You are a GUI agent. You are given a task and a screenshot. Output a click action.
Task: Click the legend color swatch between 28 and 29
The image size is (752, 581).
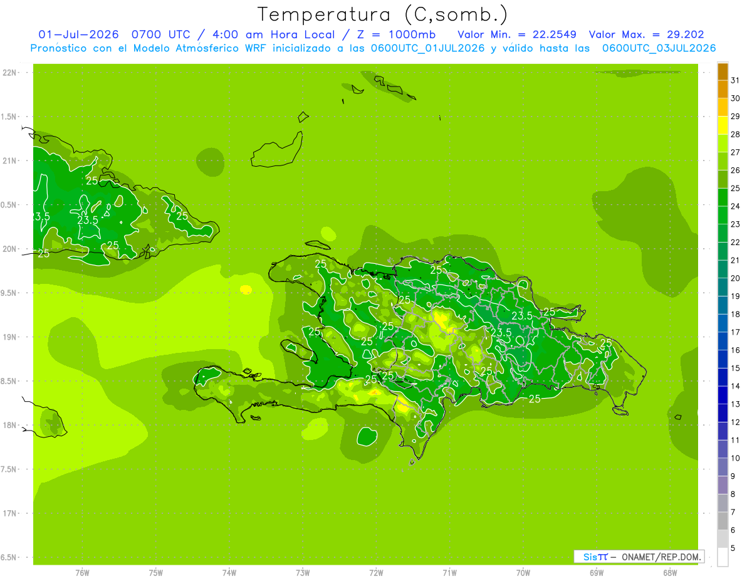click(x=723, y=125)
